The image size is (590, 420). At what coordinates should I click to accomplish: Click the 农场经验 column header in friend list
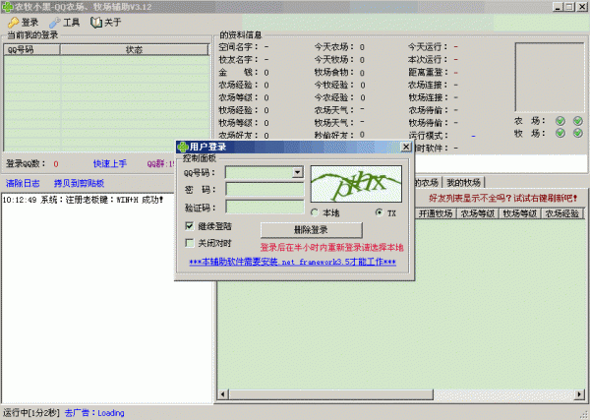(561, 213)
